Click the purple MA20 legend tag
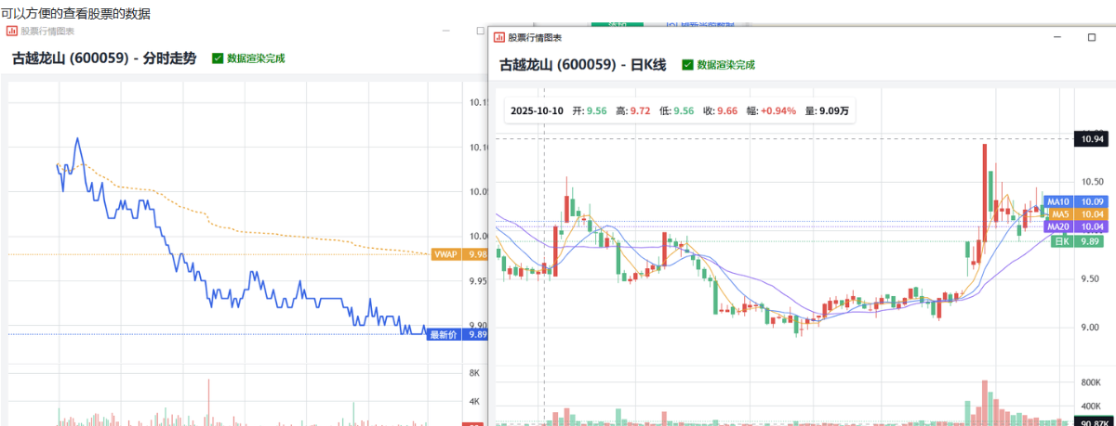The image size is (1116, 426). click(1058, 226)
